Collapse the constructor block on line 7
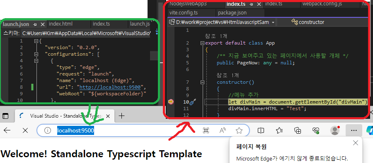Image resolution: width=373 pixels, height=163 pixels. pos(202,83)
